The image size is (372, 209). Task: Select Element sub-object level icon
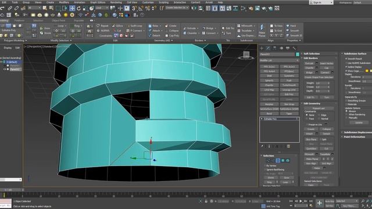pyautogui.click(x=288, y=161)
